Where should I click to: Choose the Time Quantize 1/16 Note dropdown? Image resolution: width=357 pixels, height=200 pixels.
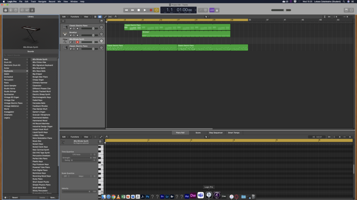(77, 155)
